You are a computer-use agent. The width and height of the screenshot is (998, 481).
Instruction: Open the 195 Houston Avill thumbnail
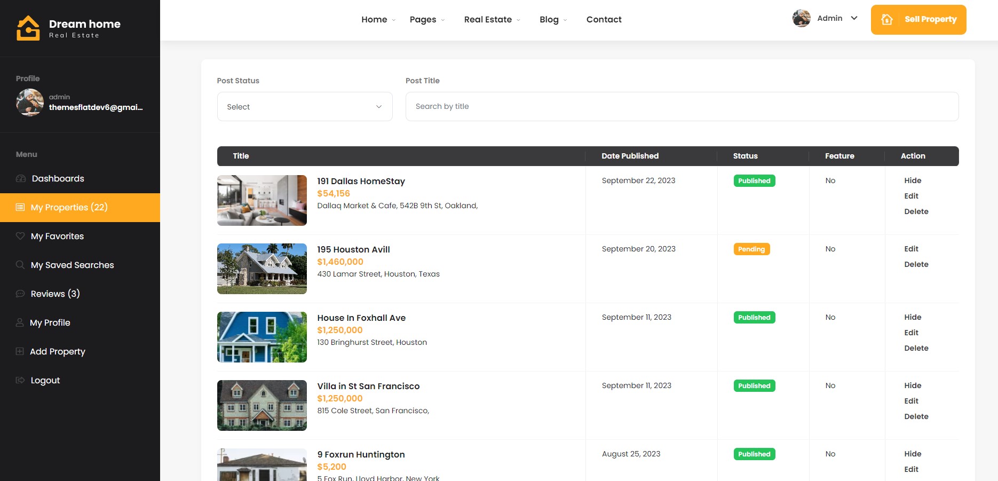(x=262, y=269)
